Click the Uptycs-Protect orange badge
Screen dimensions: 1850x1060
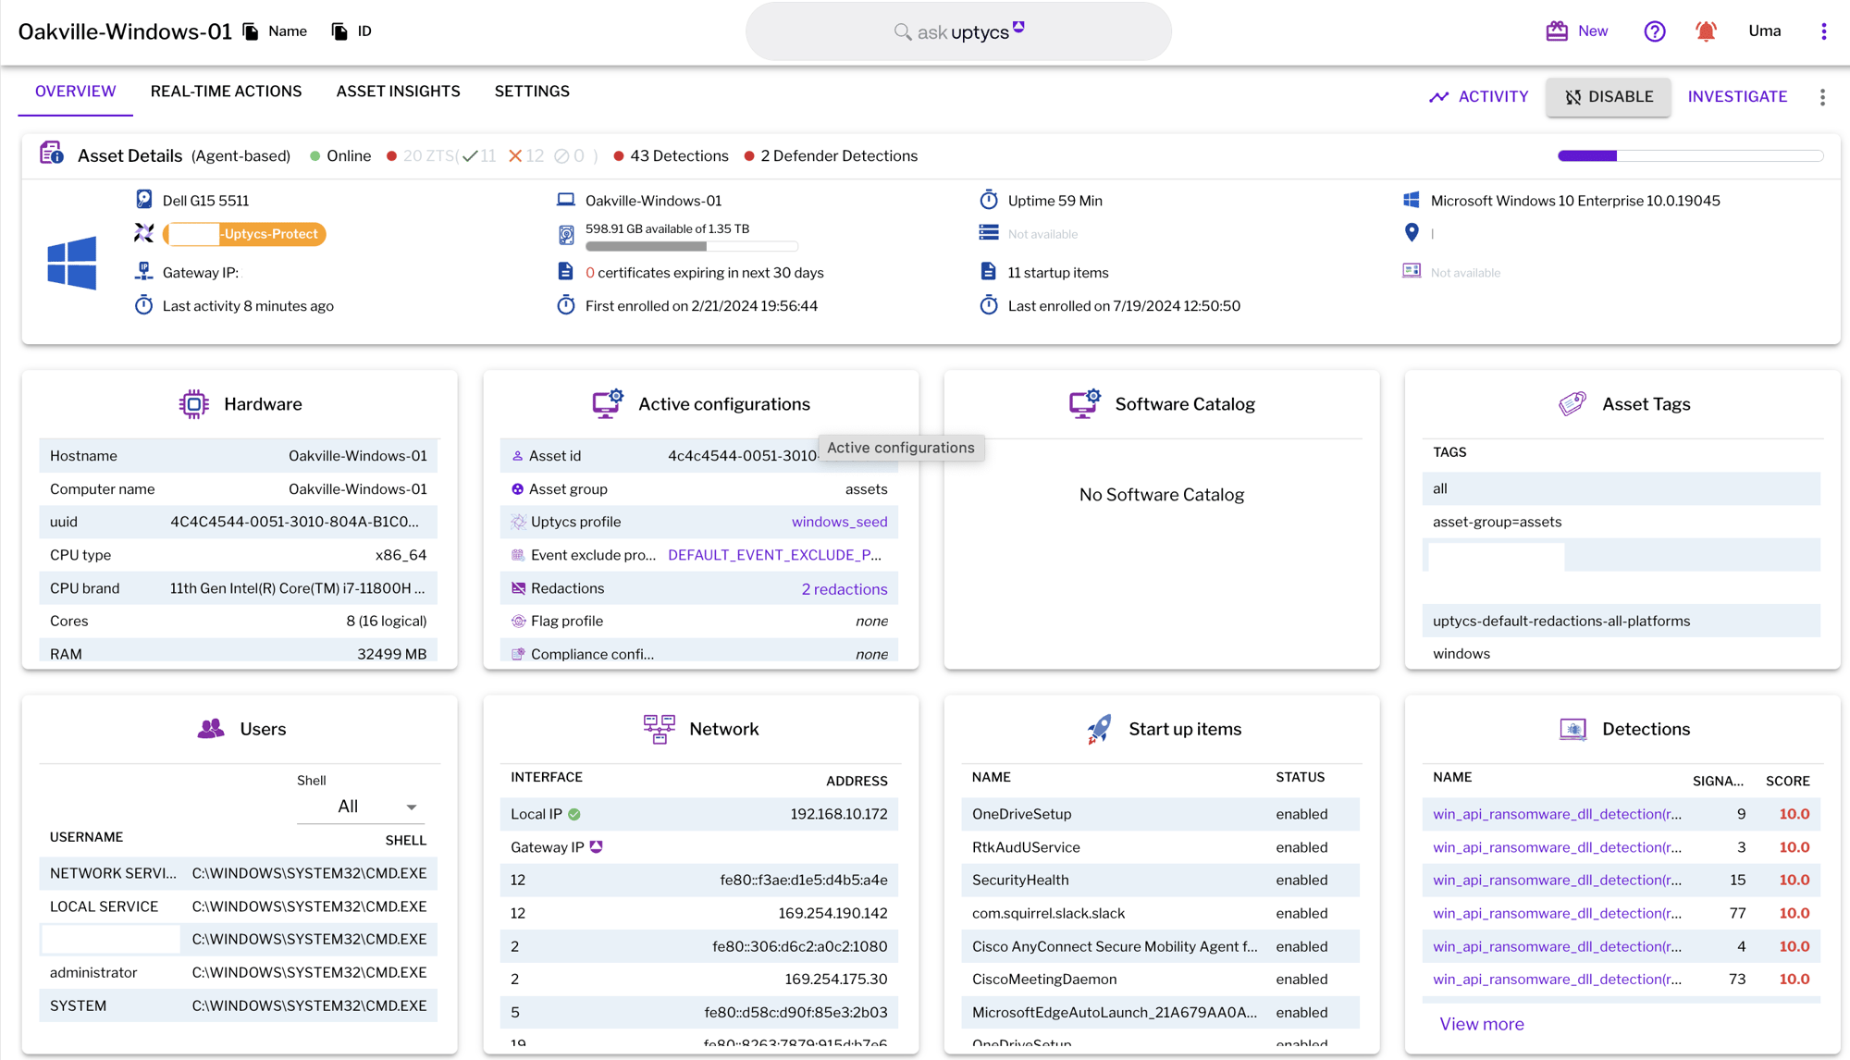(x=244, y=234)
